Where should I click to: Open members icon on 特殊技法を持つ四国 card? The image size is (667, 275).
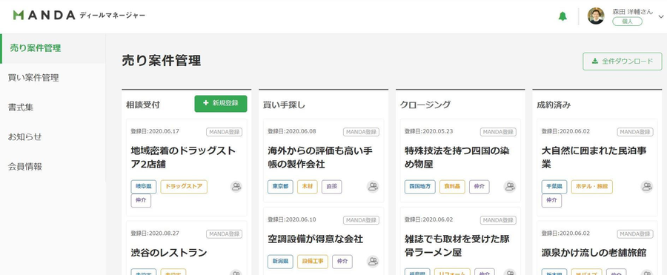510,187
